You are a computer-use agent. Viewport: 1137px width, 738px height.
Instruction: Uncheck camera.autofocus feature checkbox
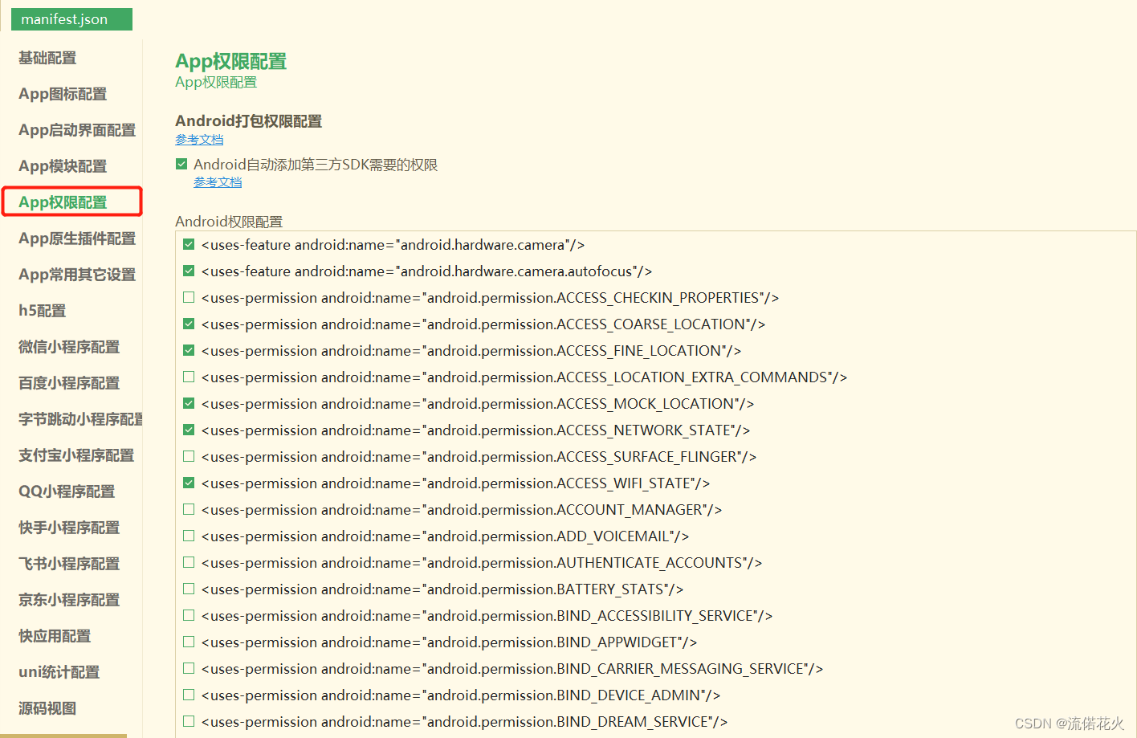189,271
